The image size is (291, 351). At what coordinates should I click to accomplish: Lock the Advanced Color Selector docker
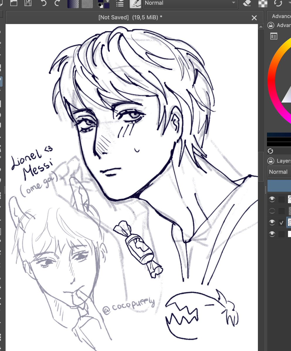point(270,26)
